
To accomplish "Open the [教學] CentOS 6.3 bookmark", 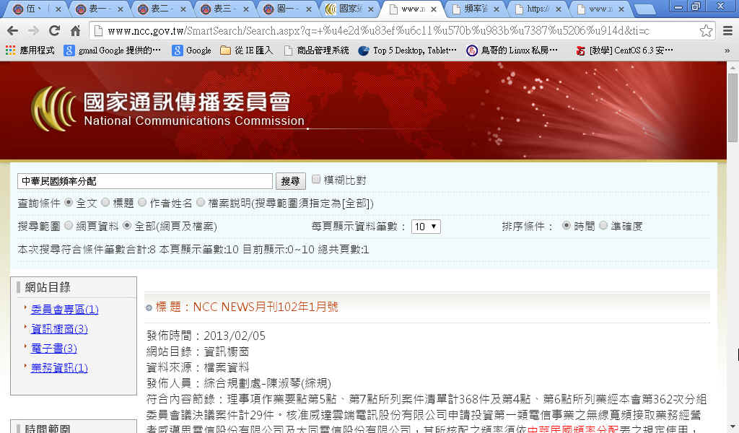I will click(x=624, y=51).
